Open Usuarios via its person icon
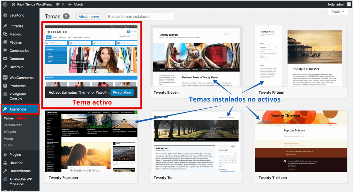 [x=5, y=163]
